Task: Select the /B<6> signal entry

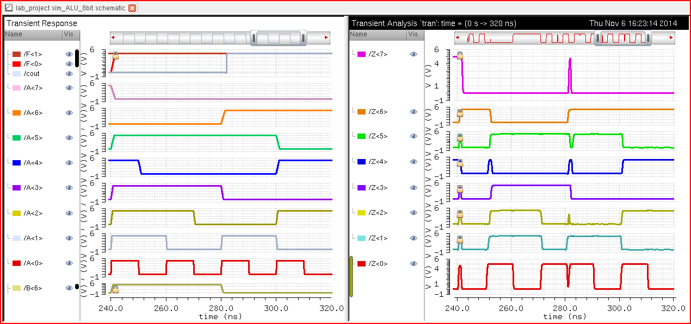Action: point(33,288)
